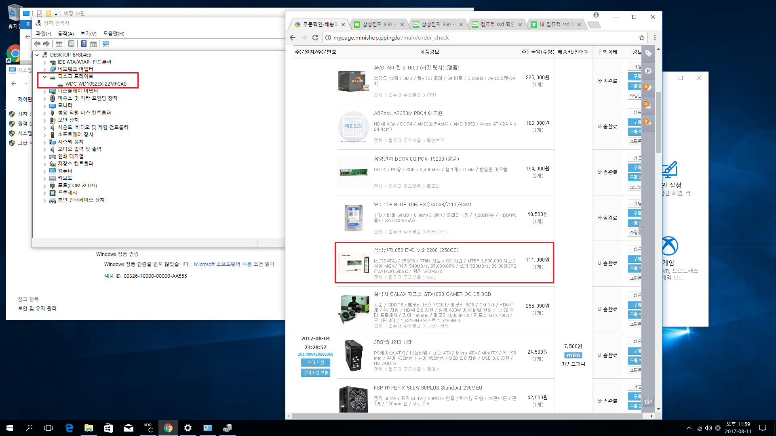Screen dimensions: 776x436
Task: Switch to the 내 컴퓨터 ssd browser tab
Action: [x=556, y=24]
